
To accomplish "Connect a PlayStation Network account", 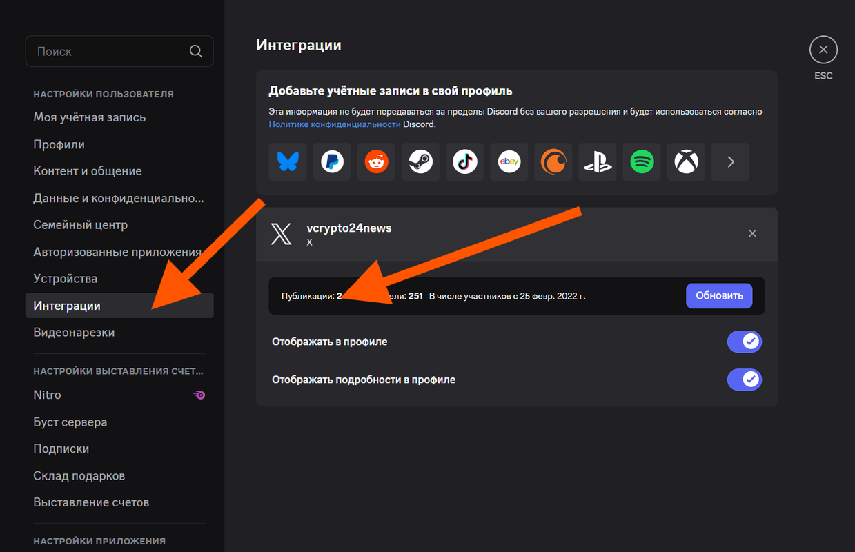I will tap(598, 162).
